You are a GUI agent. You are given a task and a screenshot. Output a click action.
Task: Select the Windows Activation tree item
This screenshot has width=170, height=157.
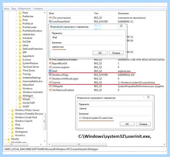[33, 92]
